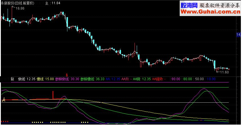Viewport: 242px width, 126px height.
Task: Click the 慢线: 15.88 legend entry
Action: pyautogui.click(x=45, y=79)
